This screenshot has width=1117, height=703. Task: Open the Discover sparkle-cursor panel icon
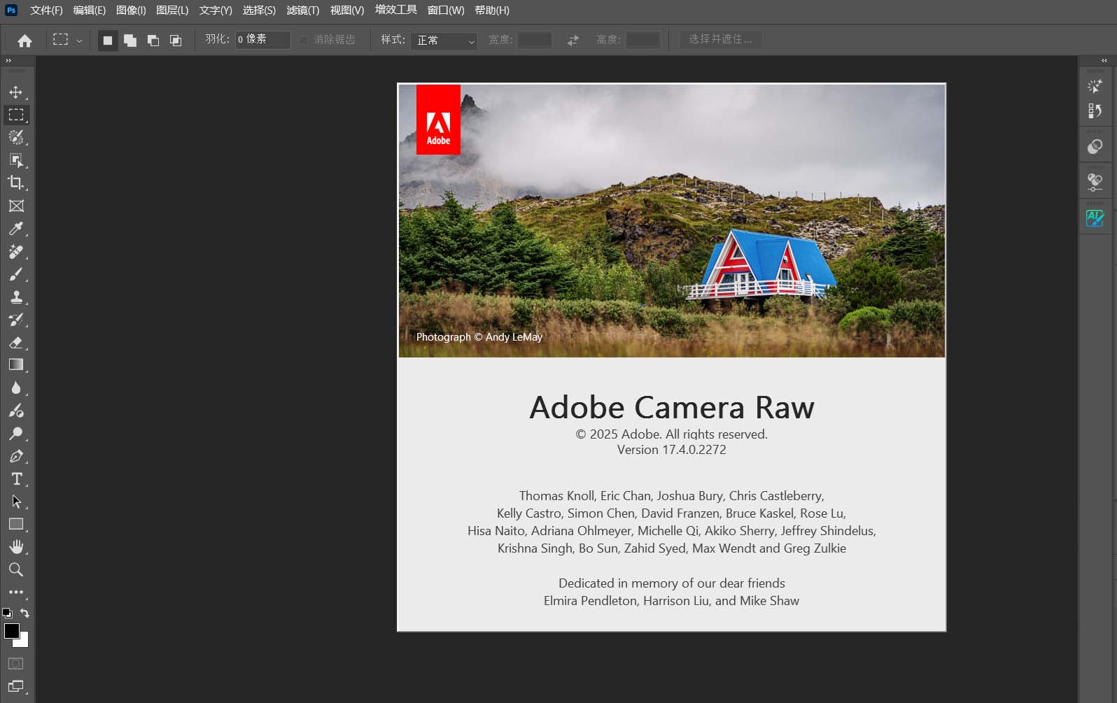click(x=1095, y=86)
